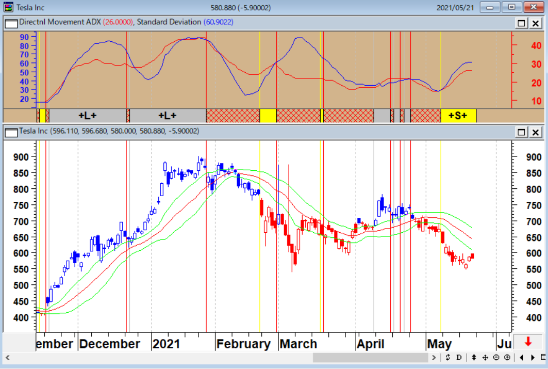The height and width of the screenshot is (369, 548).
Task: Open the Tesla Inc price pane menu icon
Action: pyautogui.click(x=11, y=132)
